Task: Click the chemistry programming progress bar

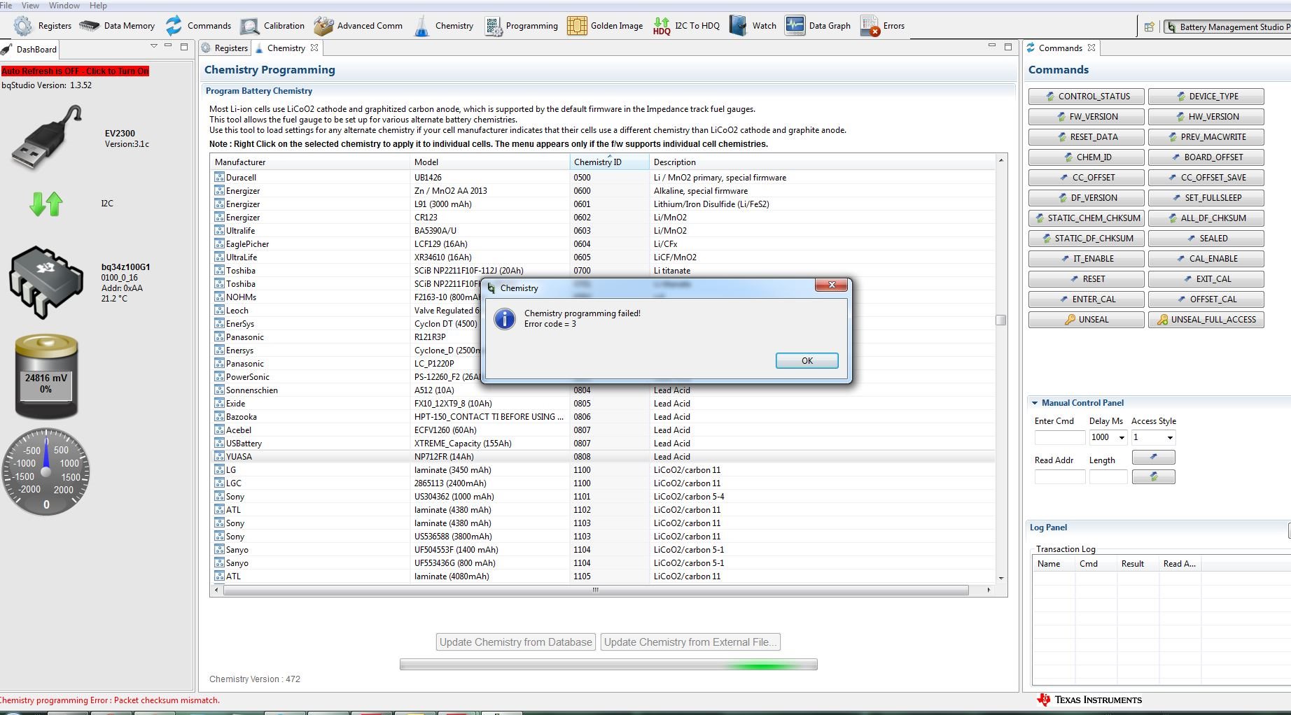Action: (x=608, y=665)
